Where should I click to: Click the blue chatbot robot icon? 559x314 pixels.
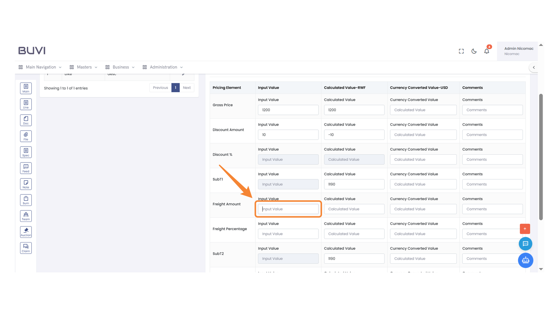click(x=525, y=260)
